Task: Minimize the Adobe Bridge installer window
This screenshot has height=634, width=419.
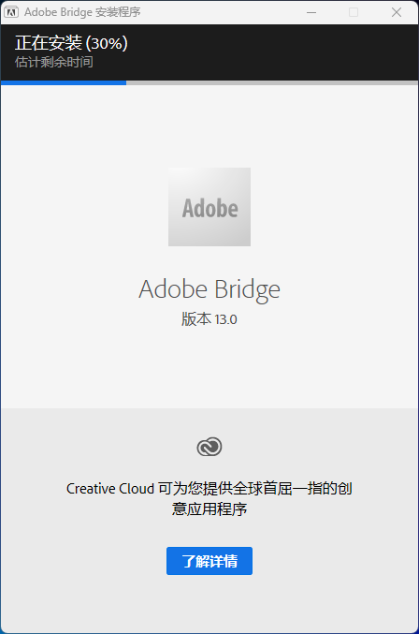Action: coord(311,12)
